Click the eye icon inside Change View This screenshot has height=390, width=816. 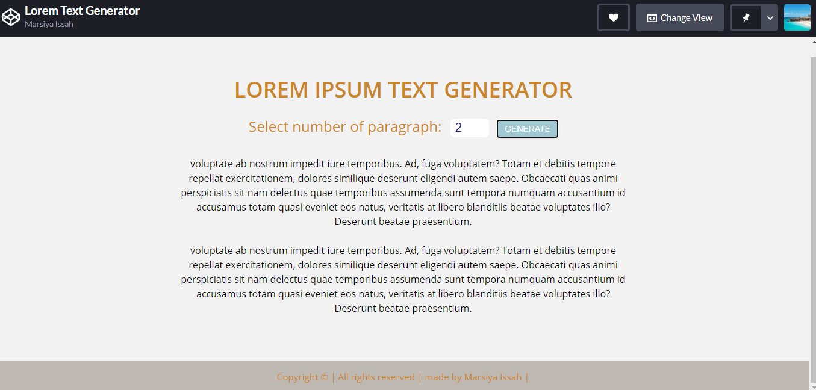pyautogui.click(x=652, y=17)
